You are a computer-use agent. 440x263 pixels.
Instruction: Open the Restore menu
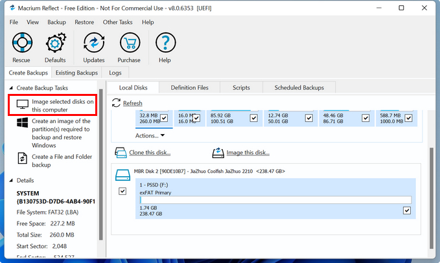(84, 22)
